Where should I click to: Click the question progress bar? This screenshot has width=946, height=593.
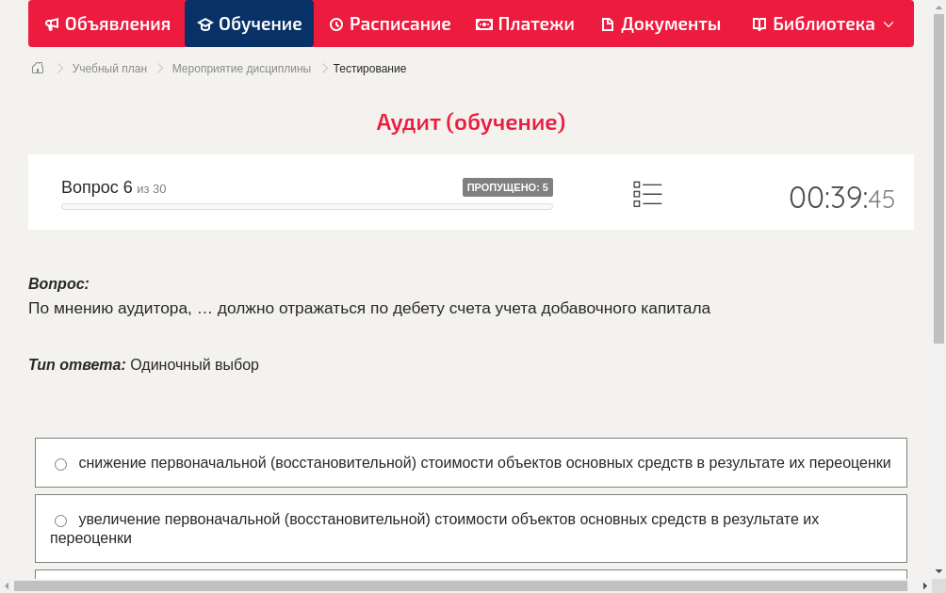pos(306,206)
